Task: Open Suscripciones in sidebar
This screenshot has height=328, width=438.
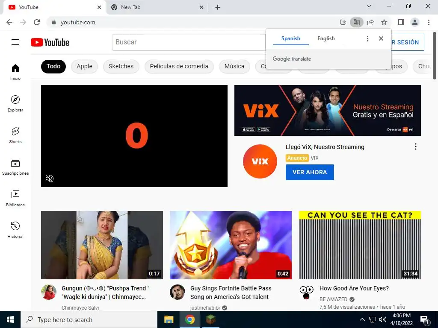Action: 15,167
